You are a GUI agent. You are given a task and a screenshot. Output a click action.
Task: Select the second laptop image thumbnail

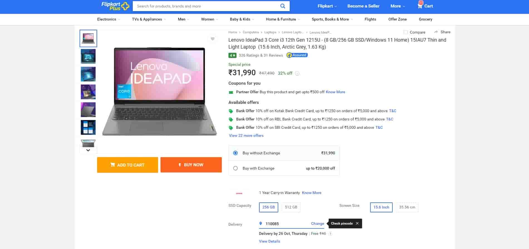tap(88, 56)
